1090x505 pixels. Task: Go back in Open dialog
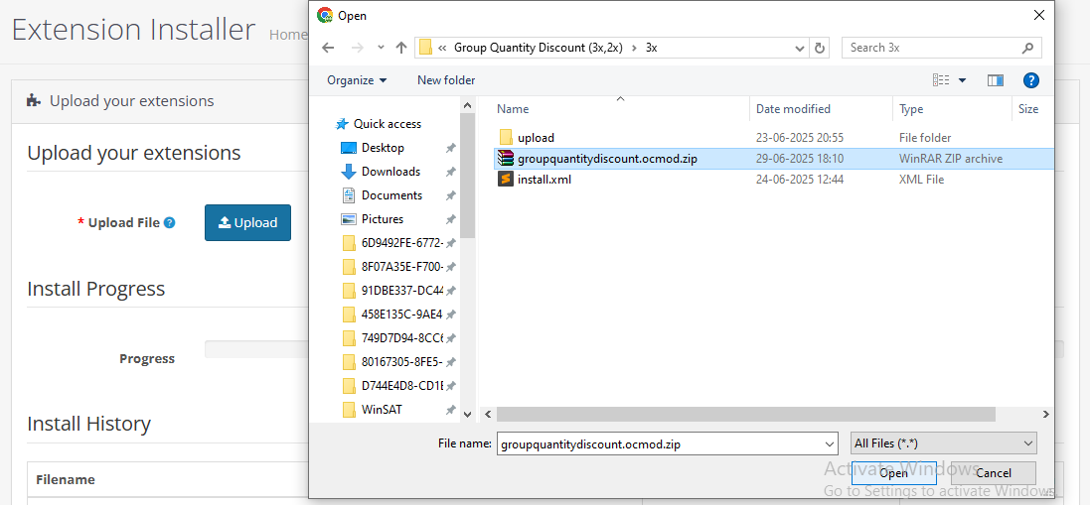tap(328, 48)
